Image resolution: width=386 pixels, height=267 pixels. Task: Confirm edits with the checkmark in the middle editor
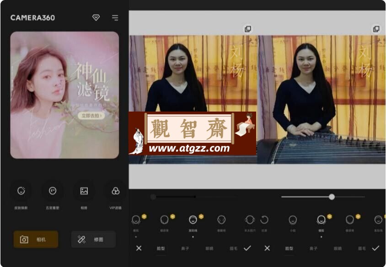(247, 248)
